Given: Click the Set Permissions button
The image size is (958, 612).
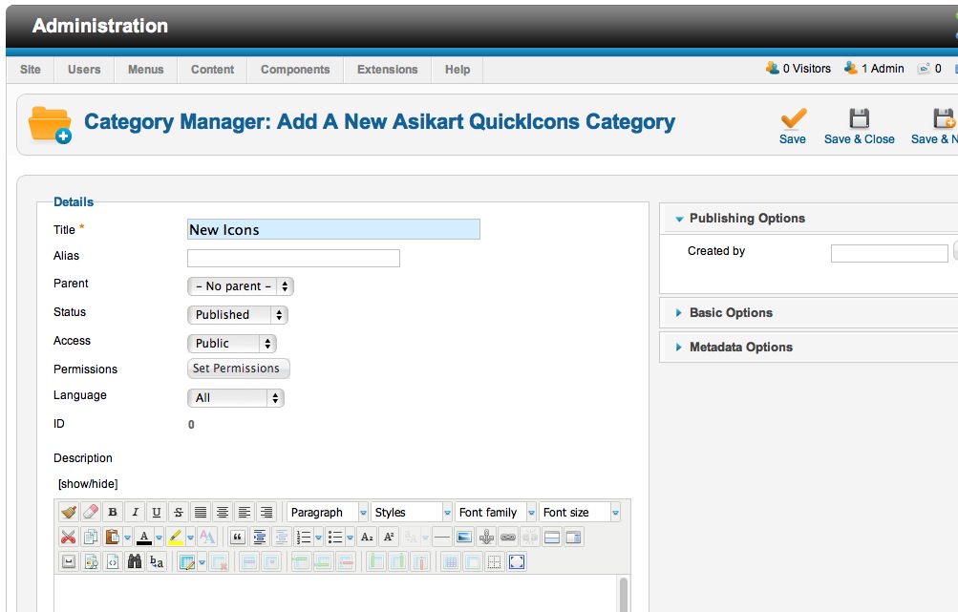Looking at the screenshot, I should (x=238, y=369).
